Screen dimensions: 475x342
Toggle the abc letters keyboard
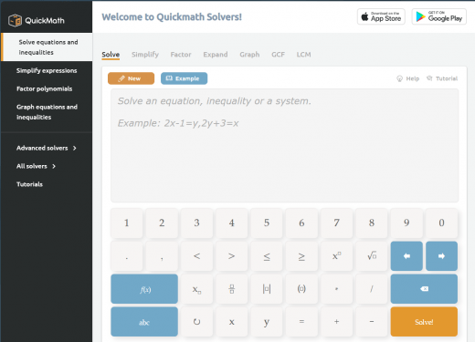point(144,322)
